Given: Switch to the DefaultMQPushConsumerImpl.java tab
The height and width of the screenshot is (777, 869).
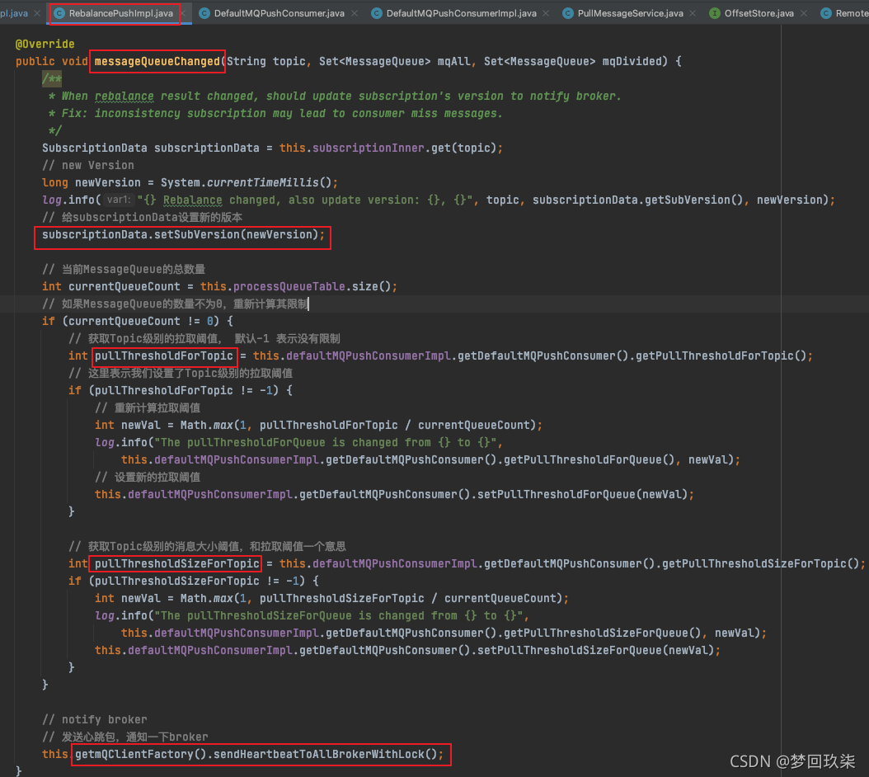Looking at the screenshot, I should [x=461, y=14].
